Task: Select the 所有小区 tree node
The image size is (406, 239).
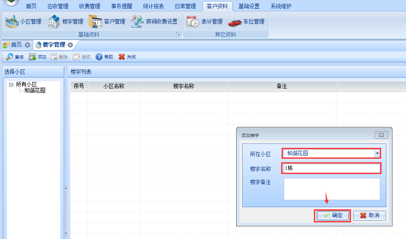Action: tap(26, 84)
